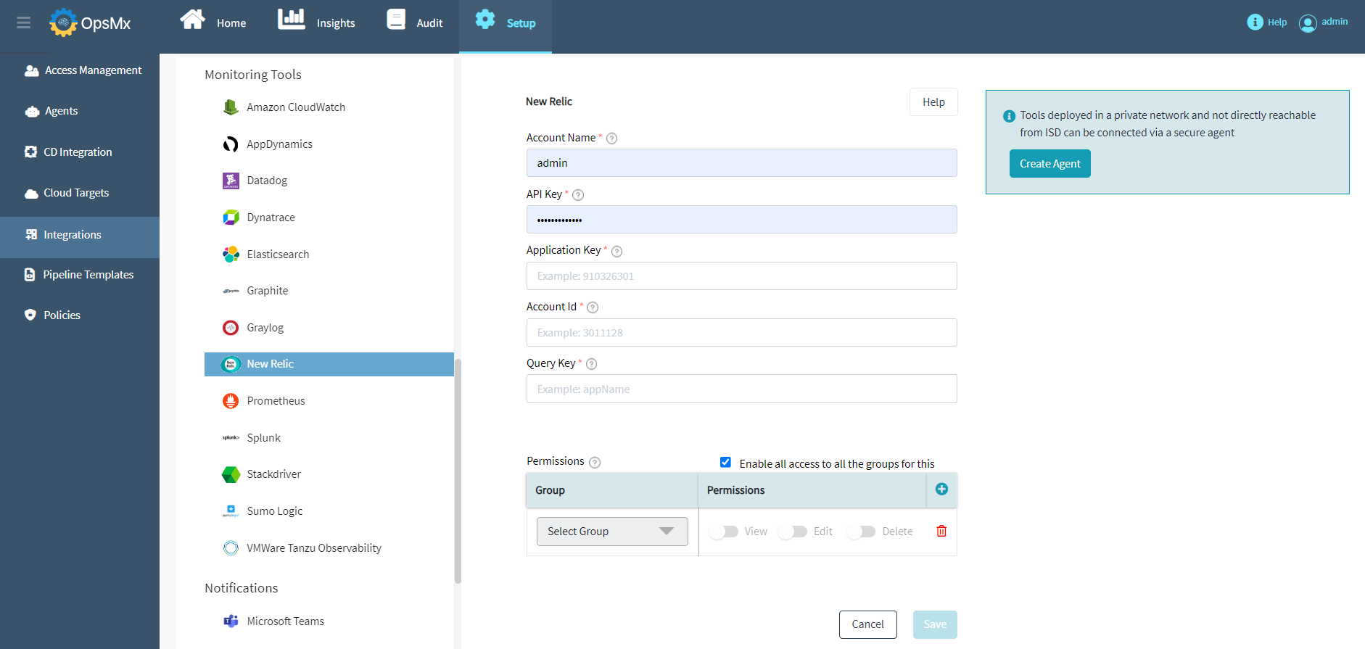This screenshot has height=649, width=1365.
Task: Click the Datadog logo icon
Action: tap(231, 181)
